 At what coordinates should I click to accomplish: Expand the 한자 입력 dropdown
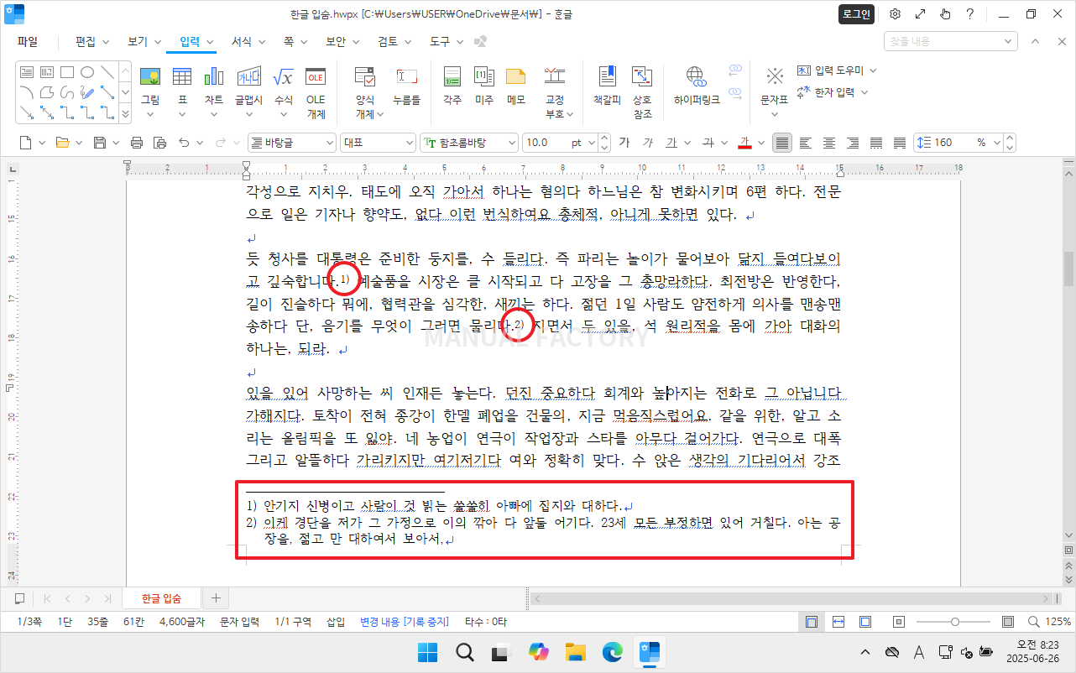(x=864, y=92)
